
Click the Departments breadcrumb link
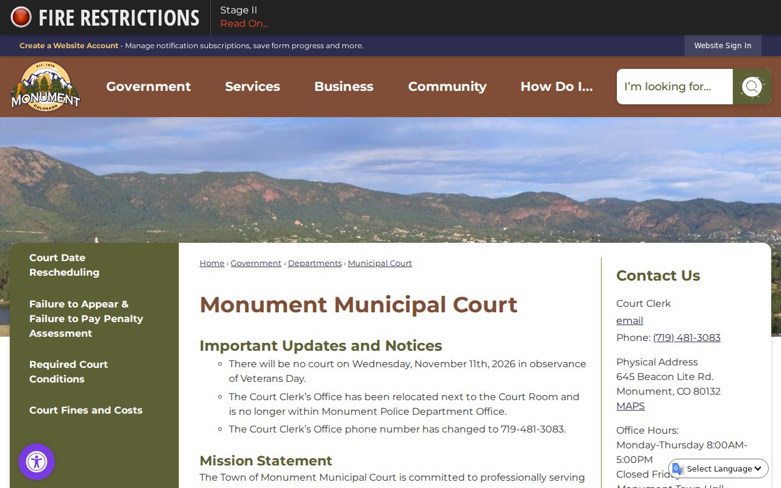point(315,264)
